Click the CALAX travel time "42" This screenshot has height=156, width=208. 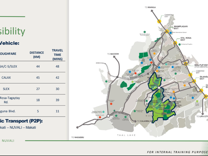click(58, 78)
